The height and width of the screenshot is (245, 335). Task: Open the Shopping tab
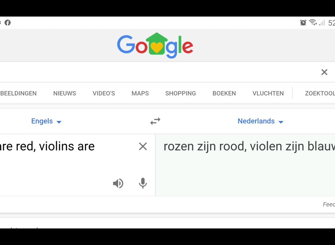pos(180,93)
